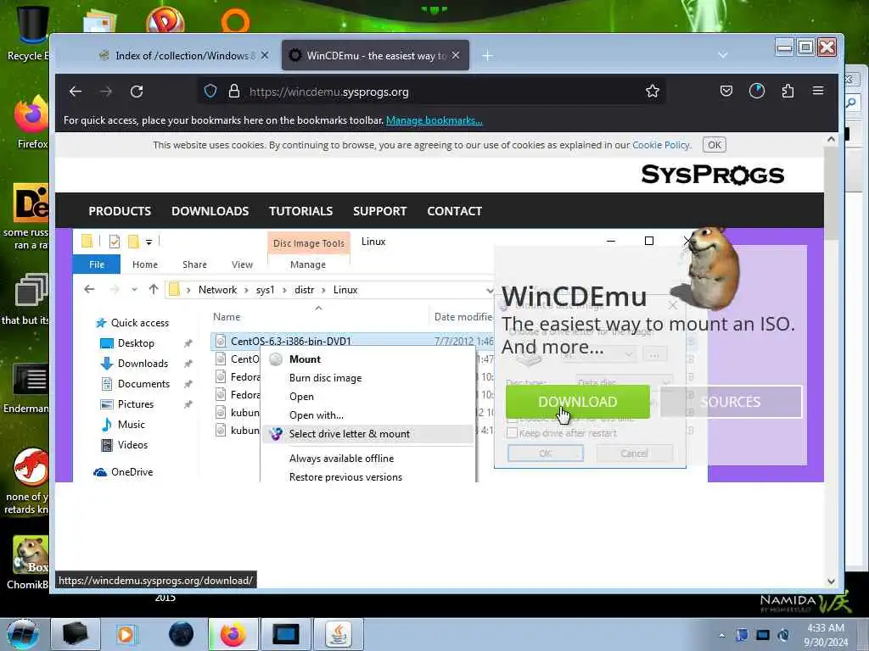Click 'Select drive letter & mount' in banner
The height and width of the screenshot is (651, 869).
[x=349, y=434]
